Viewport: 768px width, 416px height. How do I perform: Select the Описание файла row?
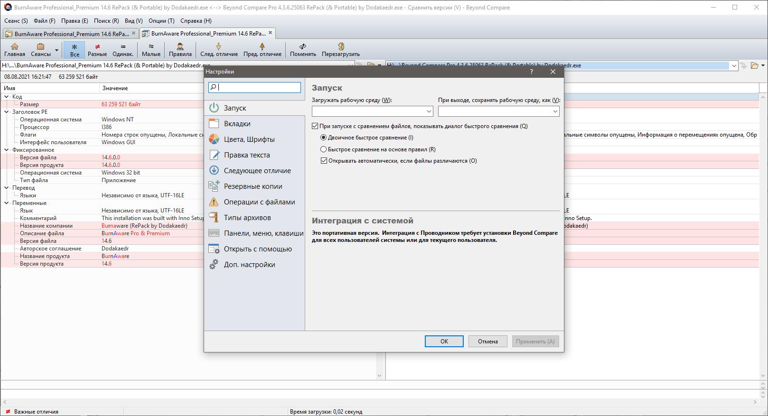(x=103, y=233)
